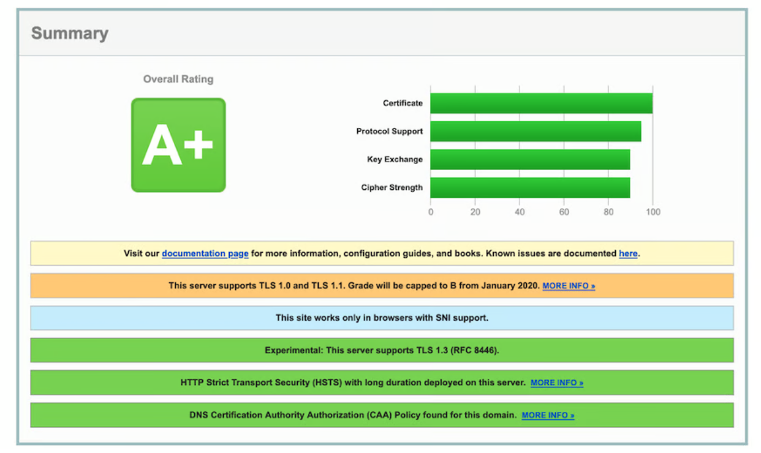Screen dimensions: 761x453
Task: Click the TLS 1.3 experimental notice text
Action: coord(382,350)
